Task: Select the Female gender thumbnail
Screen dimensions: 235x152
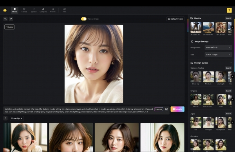Action: pos(196,145)
